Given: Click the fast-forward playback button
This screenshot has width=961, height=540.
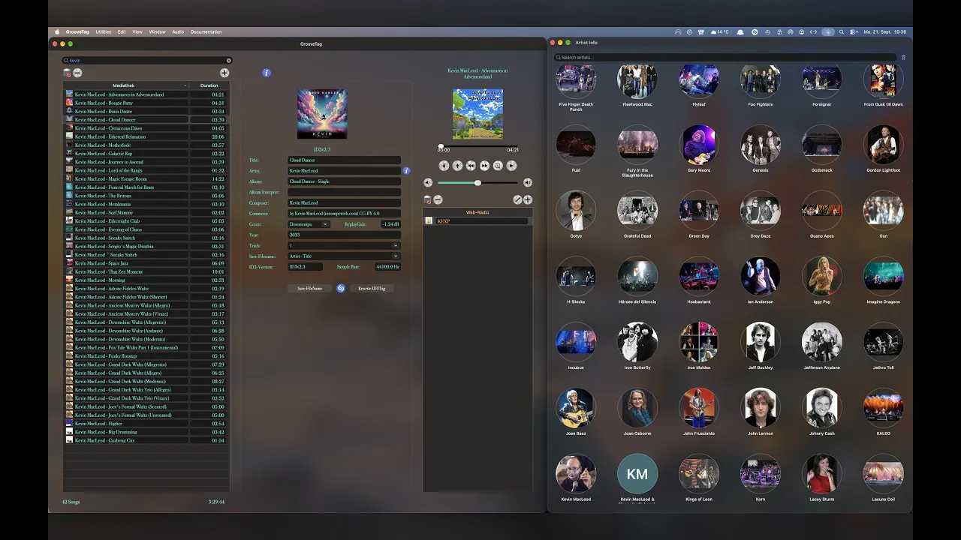Looking at the screenshot, I should click(x=484, y=166).
